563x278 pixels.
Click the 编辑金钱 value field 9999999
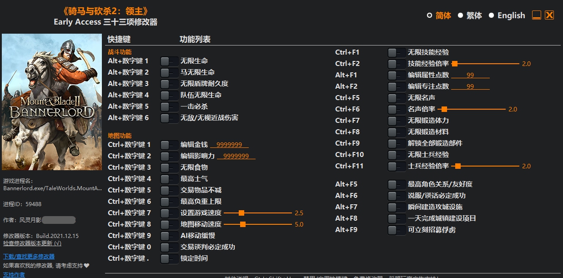coord(230,144)
